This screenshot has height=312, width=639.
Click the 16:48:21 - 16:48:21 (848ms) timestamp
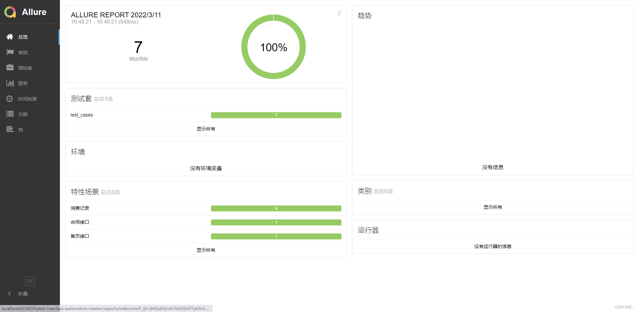(x=105, y=22)
